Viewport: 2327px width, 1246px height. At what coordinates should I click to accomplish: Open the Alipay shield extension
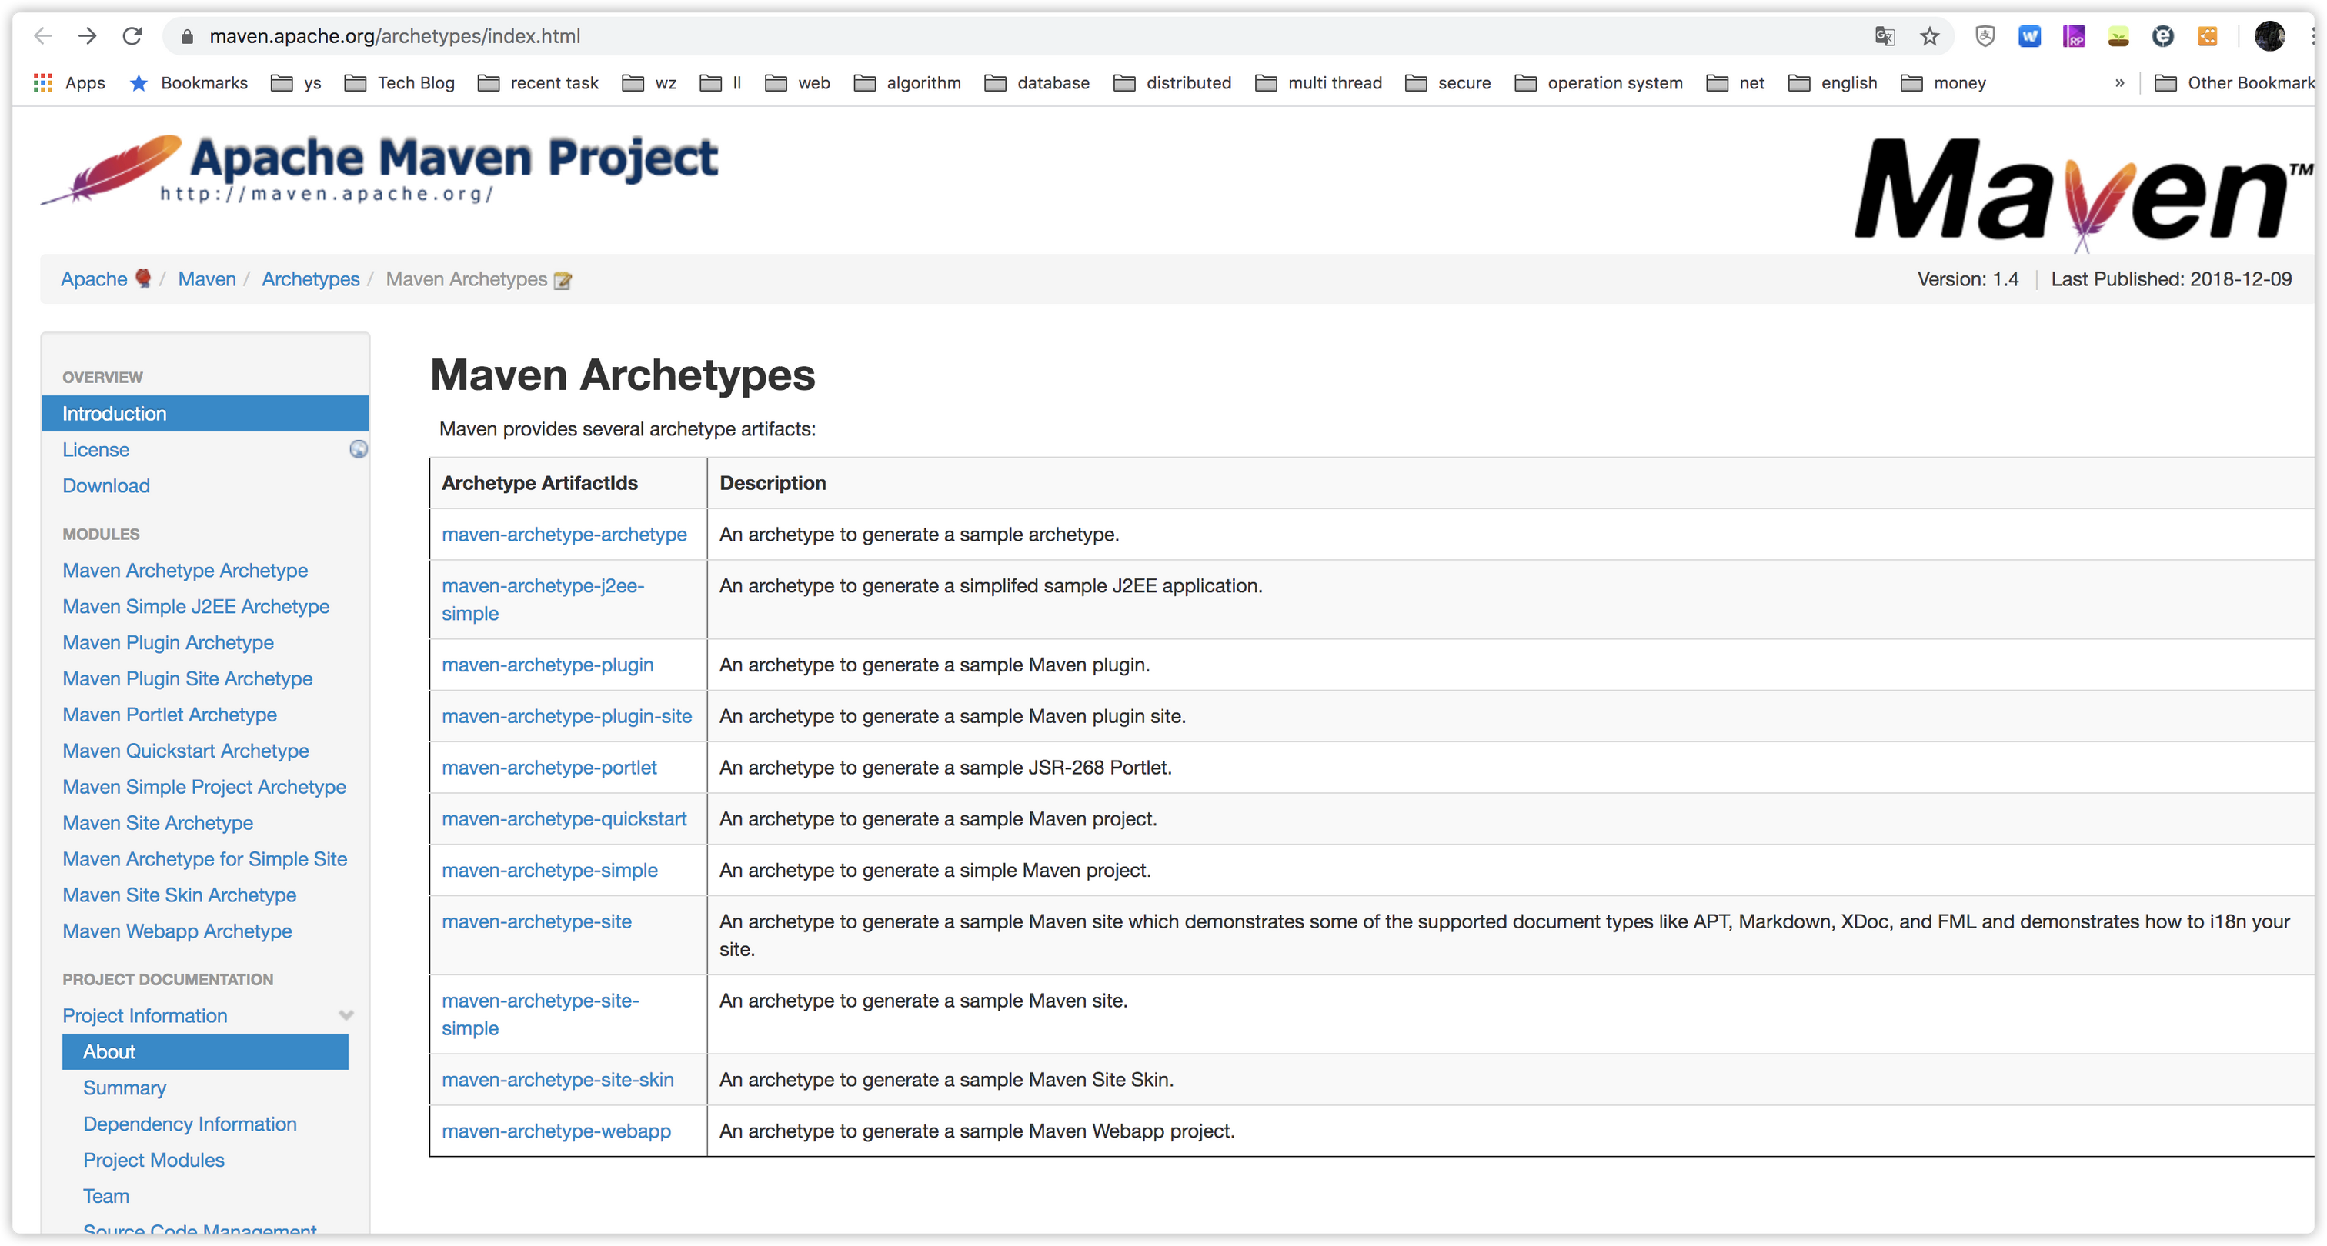pos(1985,36)
